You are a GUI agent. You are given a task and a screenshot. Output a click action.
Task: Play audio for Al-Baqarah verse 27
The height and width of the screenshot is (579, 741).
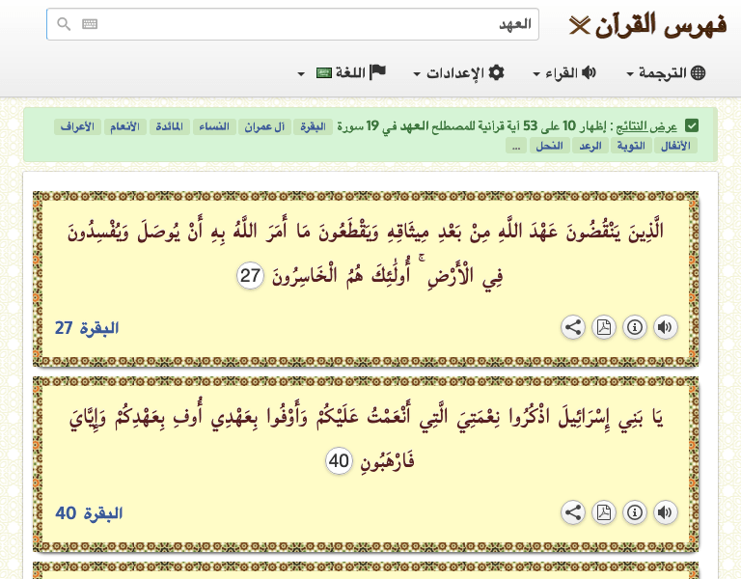(665, 327)
